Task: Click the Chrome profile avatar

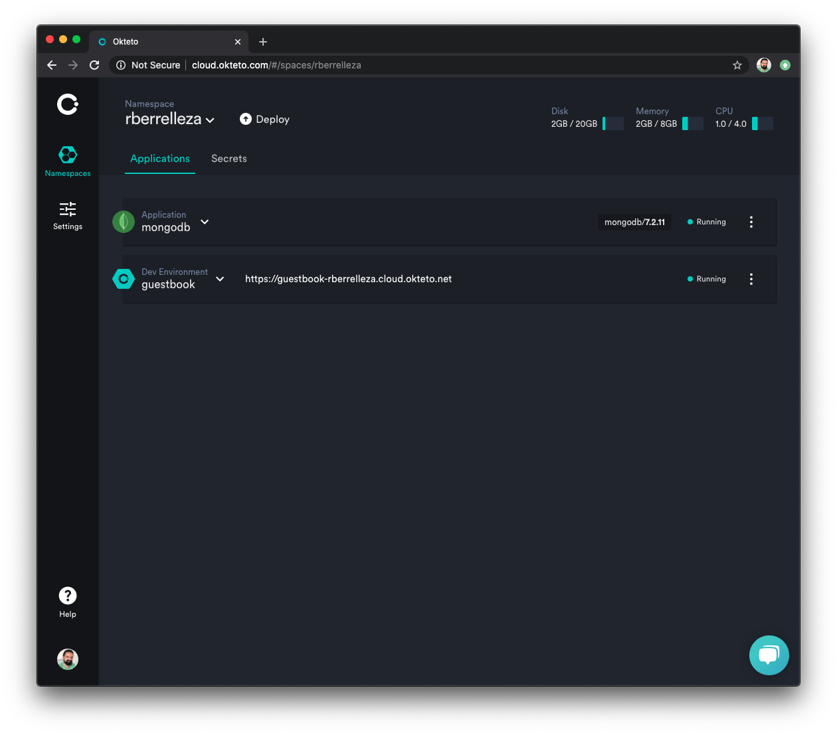Action: [x=764, y=65]
